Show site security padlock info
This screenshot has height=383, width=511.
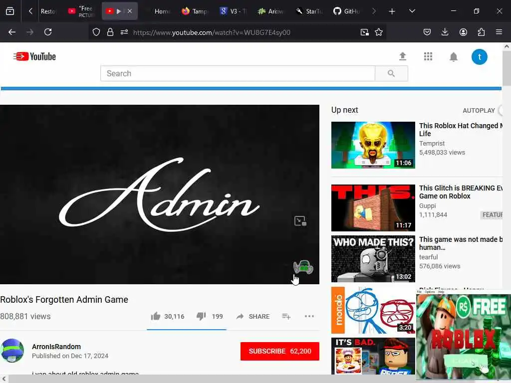point(110,32)
